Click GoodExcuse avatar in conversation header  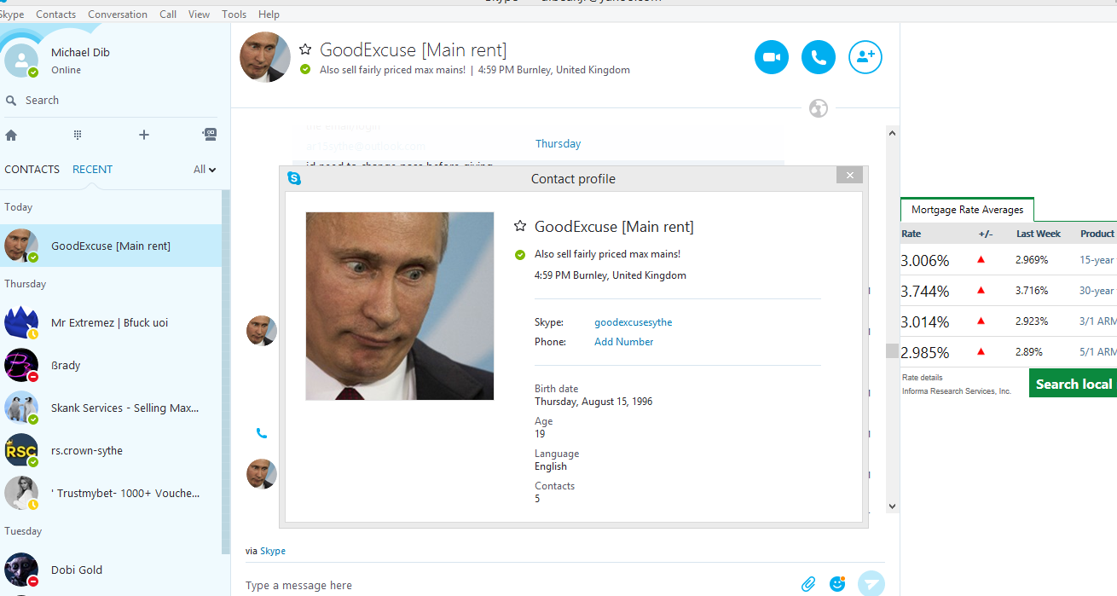(265, 57)
